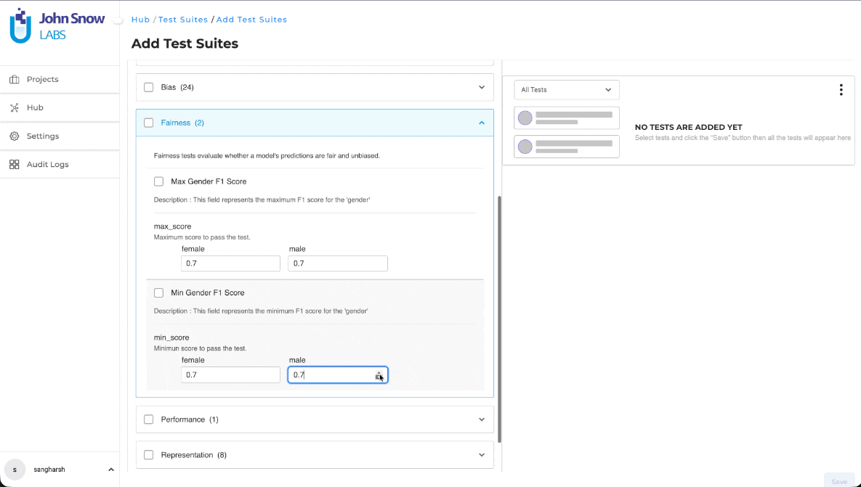Expand the Representation section chevron
The height and width of the screenshot is (487, 861).
482,455
